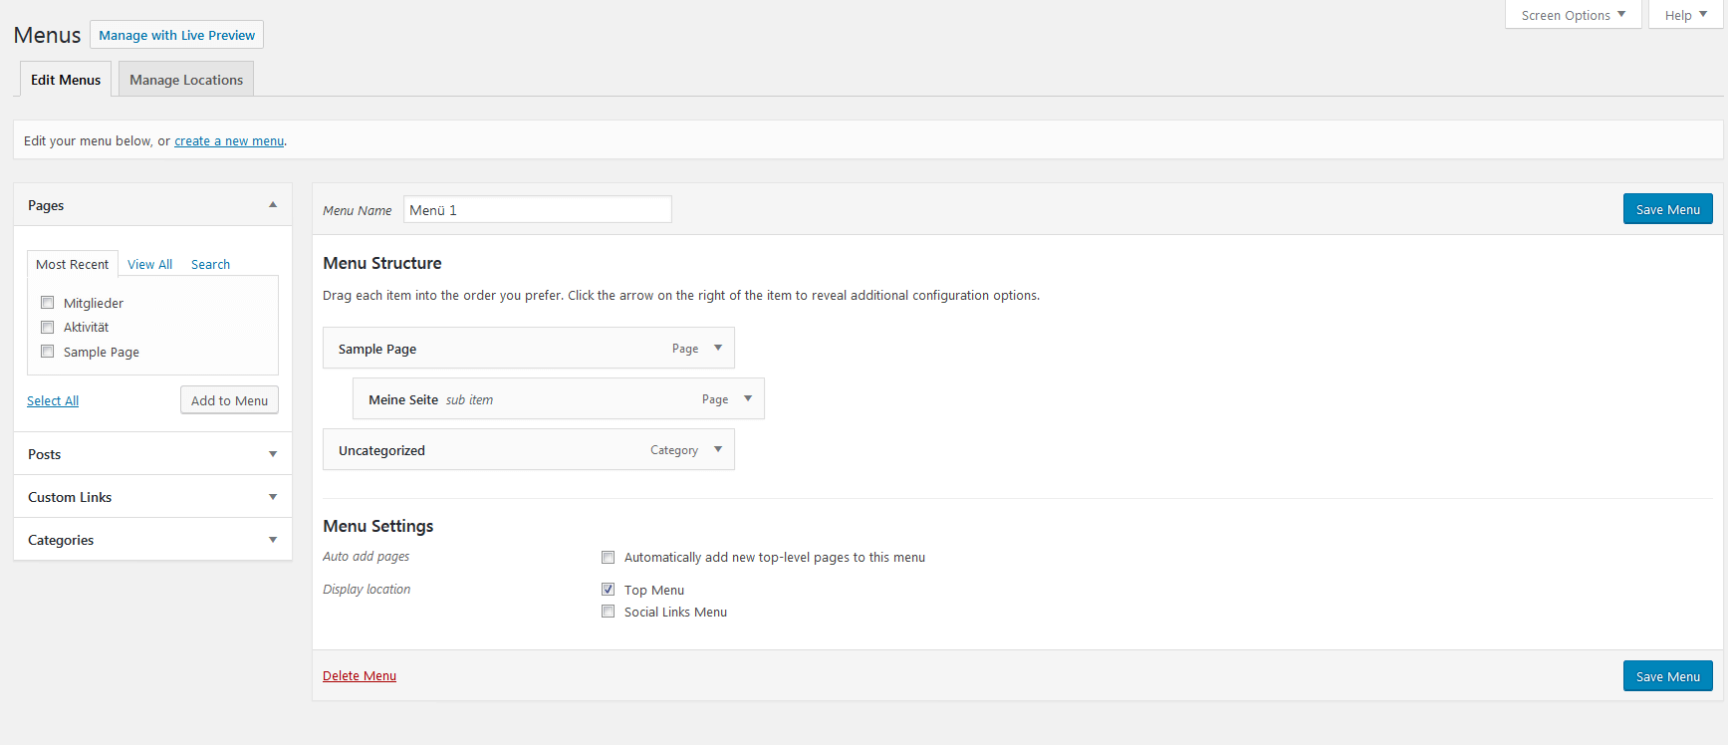Open Sample Page item options arrow

718,349
